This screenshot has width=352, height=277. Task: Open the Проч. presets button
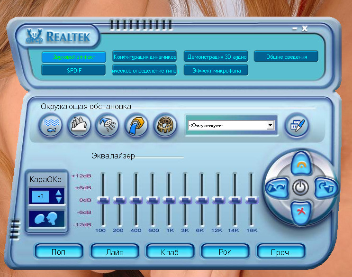pyautogui.click(x=281, y=251)
